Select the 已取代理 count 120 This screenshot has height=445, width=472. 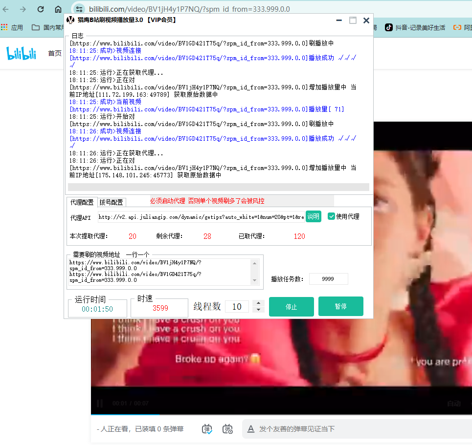coord(299,236)
